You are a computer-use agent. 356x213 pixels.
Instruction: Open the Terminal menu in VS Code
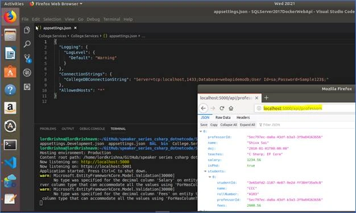point(111,19)
